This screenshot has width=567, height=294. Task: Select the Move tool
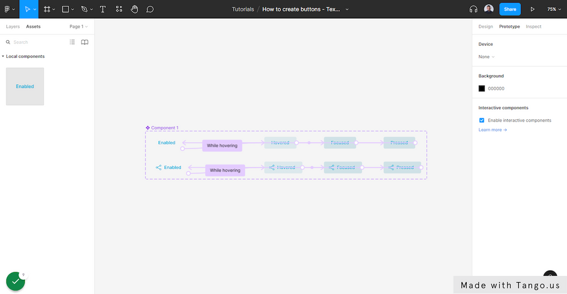[27, 9]
